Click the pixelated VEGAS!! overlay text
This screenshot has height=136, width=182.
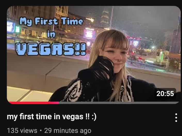(51, 49)
